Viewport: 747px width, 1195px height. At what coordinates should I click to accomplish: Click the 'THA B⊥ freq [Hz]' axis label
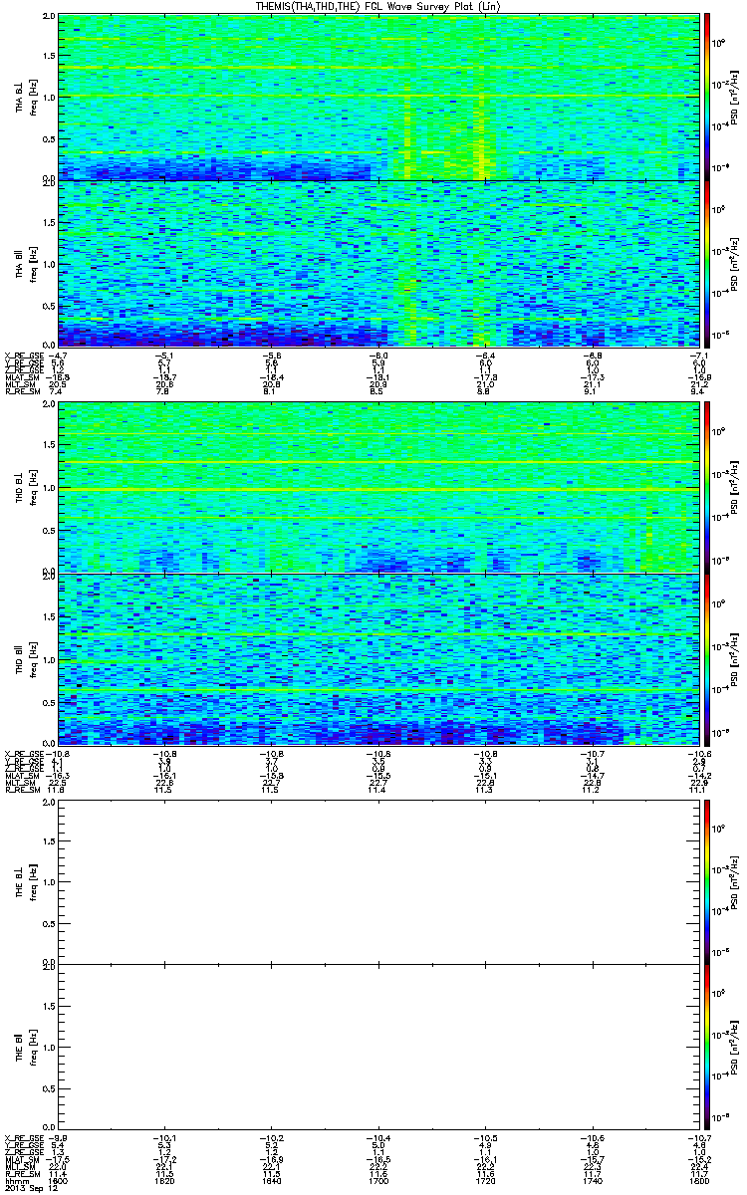pyautogui.click(x=24, y=96)
